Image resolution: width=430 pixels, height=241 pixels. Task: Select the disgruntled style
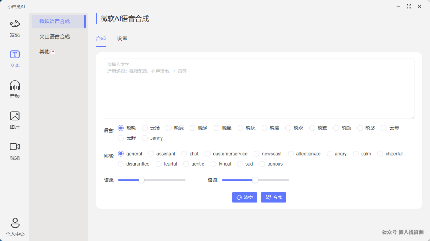pos(121,164)
